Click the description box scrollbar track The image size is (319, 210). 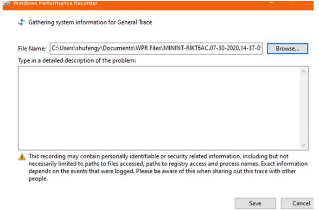click(303, 108)
